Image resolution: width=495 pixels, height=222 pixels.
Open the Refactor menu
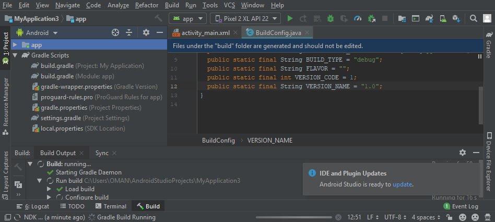pyautogui.click(x=146, y=5)
